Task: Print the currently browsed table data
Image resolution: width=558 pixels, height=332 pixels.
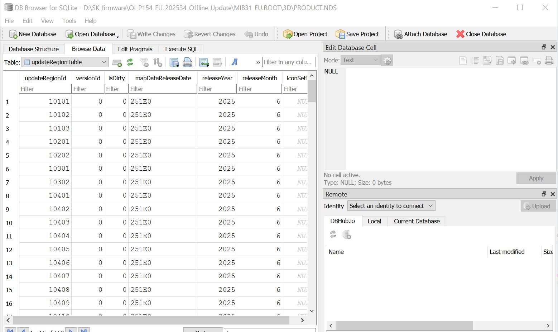Action: click(x=187, y=62)
